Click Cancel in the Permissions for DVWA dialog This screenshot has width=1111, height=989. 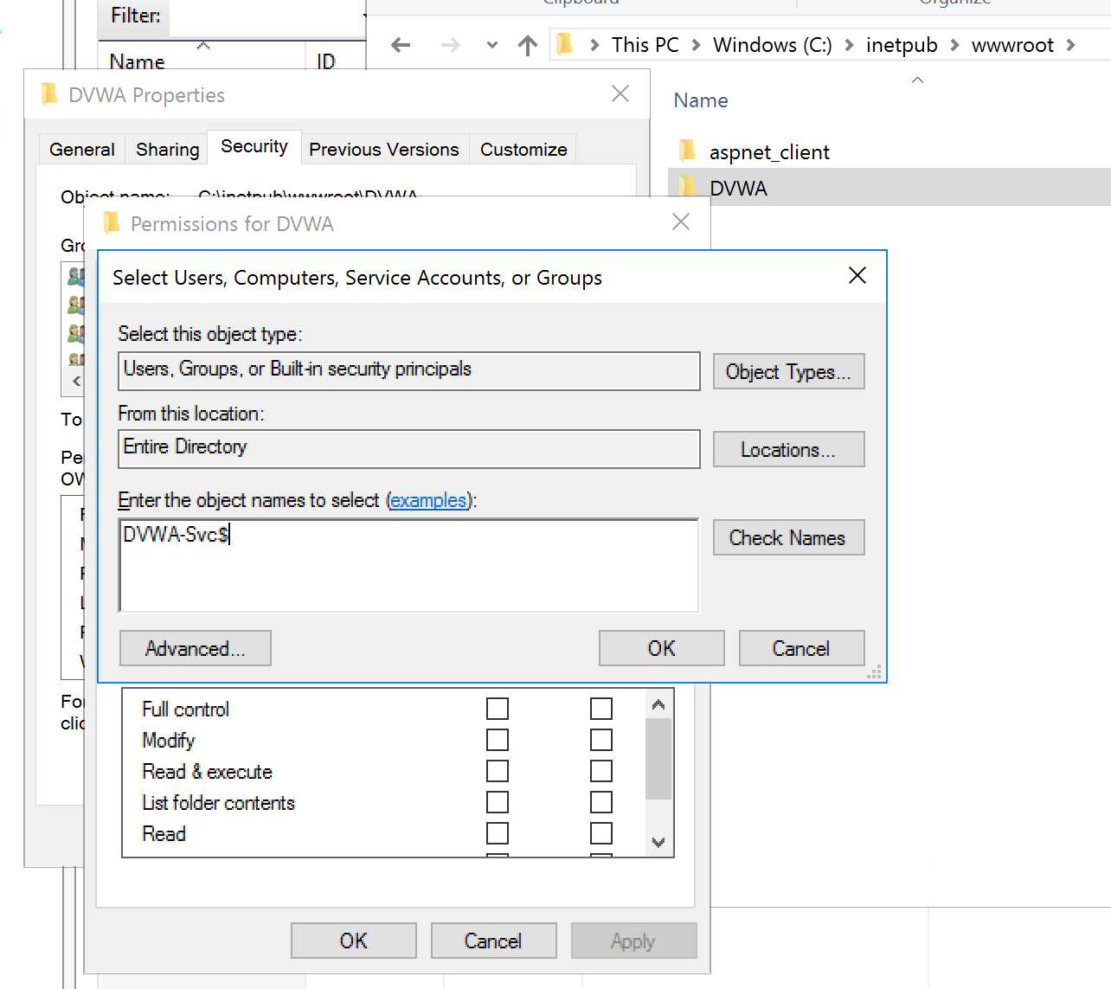[x=493, y=941]
